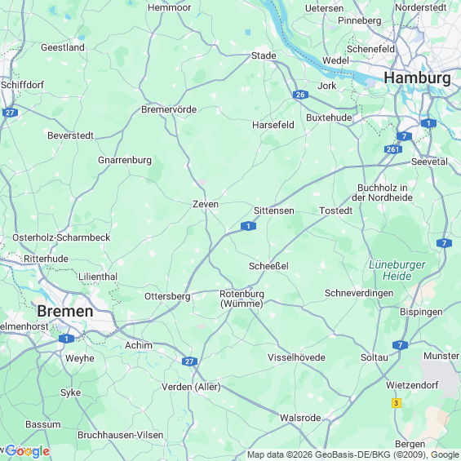Image resolution: width=461 pixels, height=461 pixels.
Task: Click the Rotenburg (Wümme) town label
Action: [x=242, y=299]
